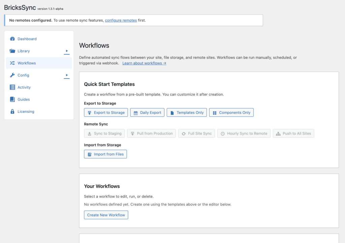Click the Dashboard gauge icon
Screen dimensions: 345x243
(12, 39)
